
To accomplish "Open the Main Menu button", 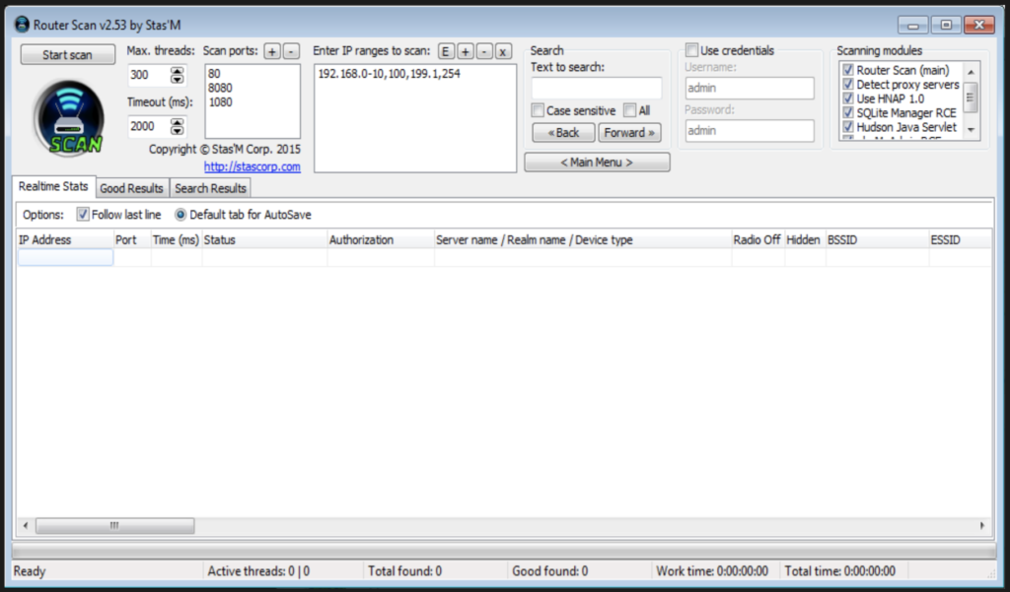I will click(597, 163).
